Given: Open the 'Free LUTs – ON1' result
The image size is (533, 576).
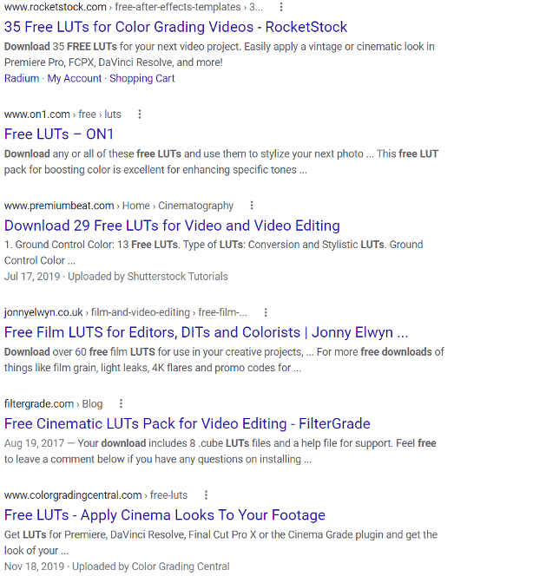Looking at the screenshot, I should (59, 134).
